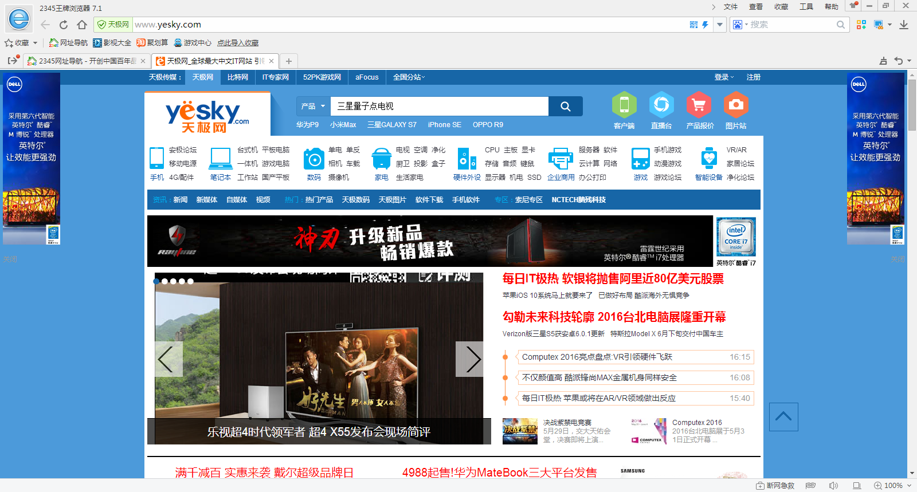Click the magnifier icon in browser search box

tap(841, 25)
